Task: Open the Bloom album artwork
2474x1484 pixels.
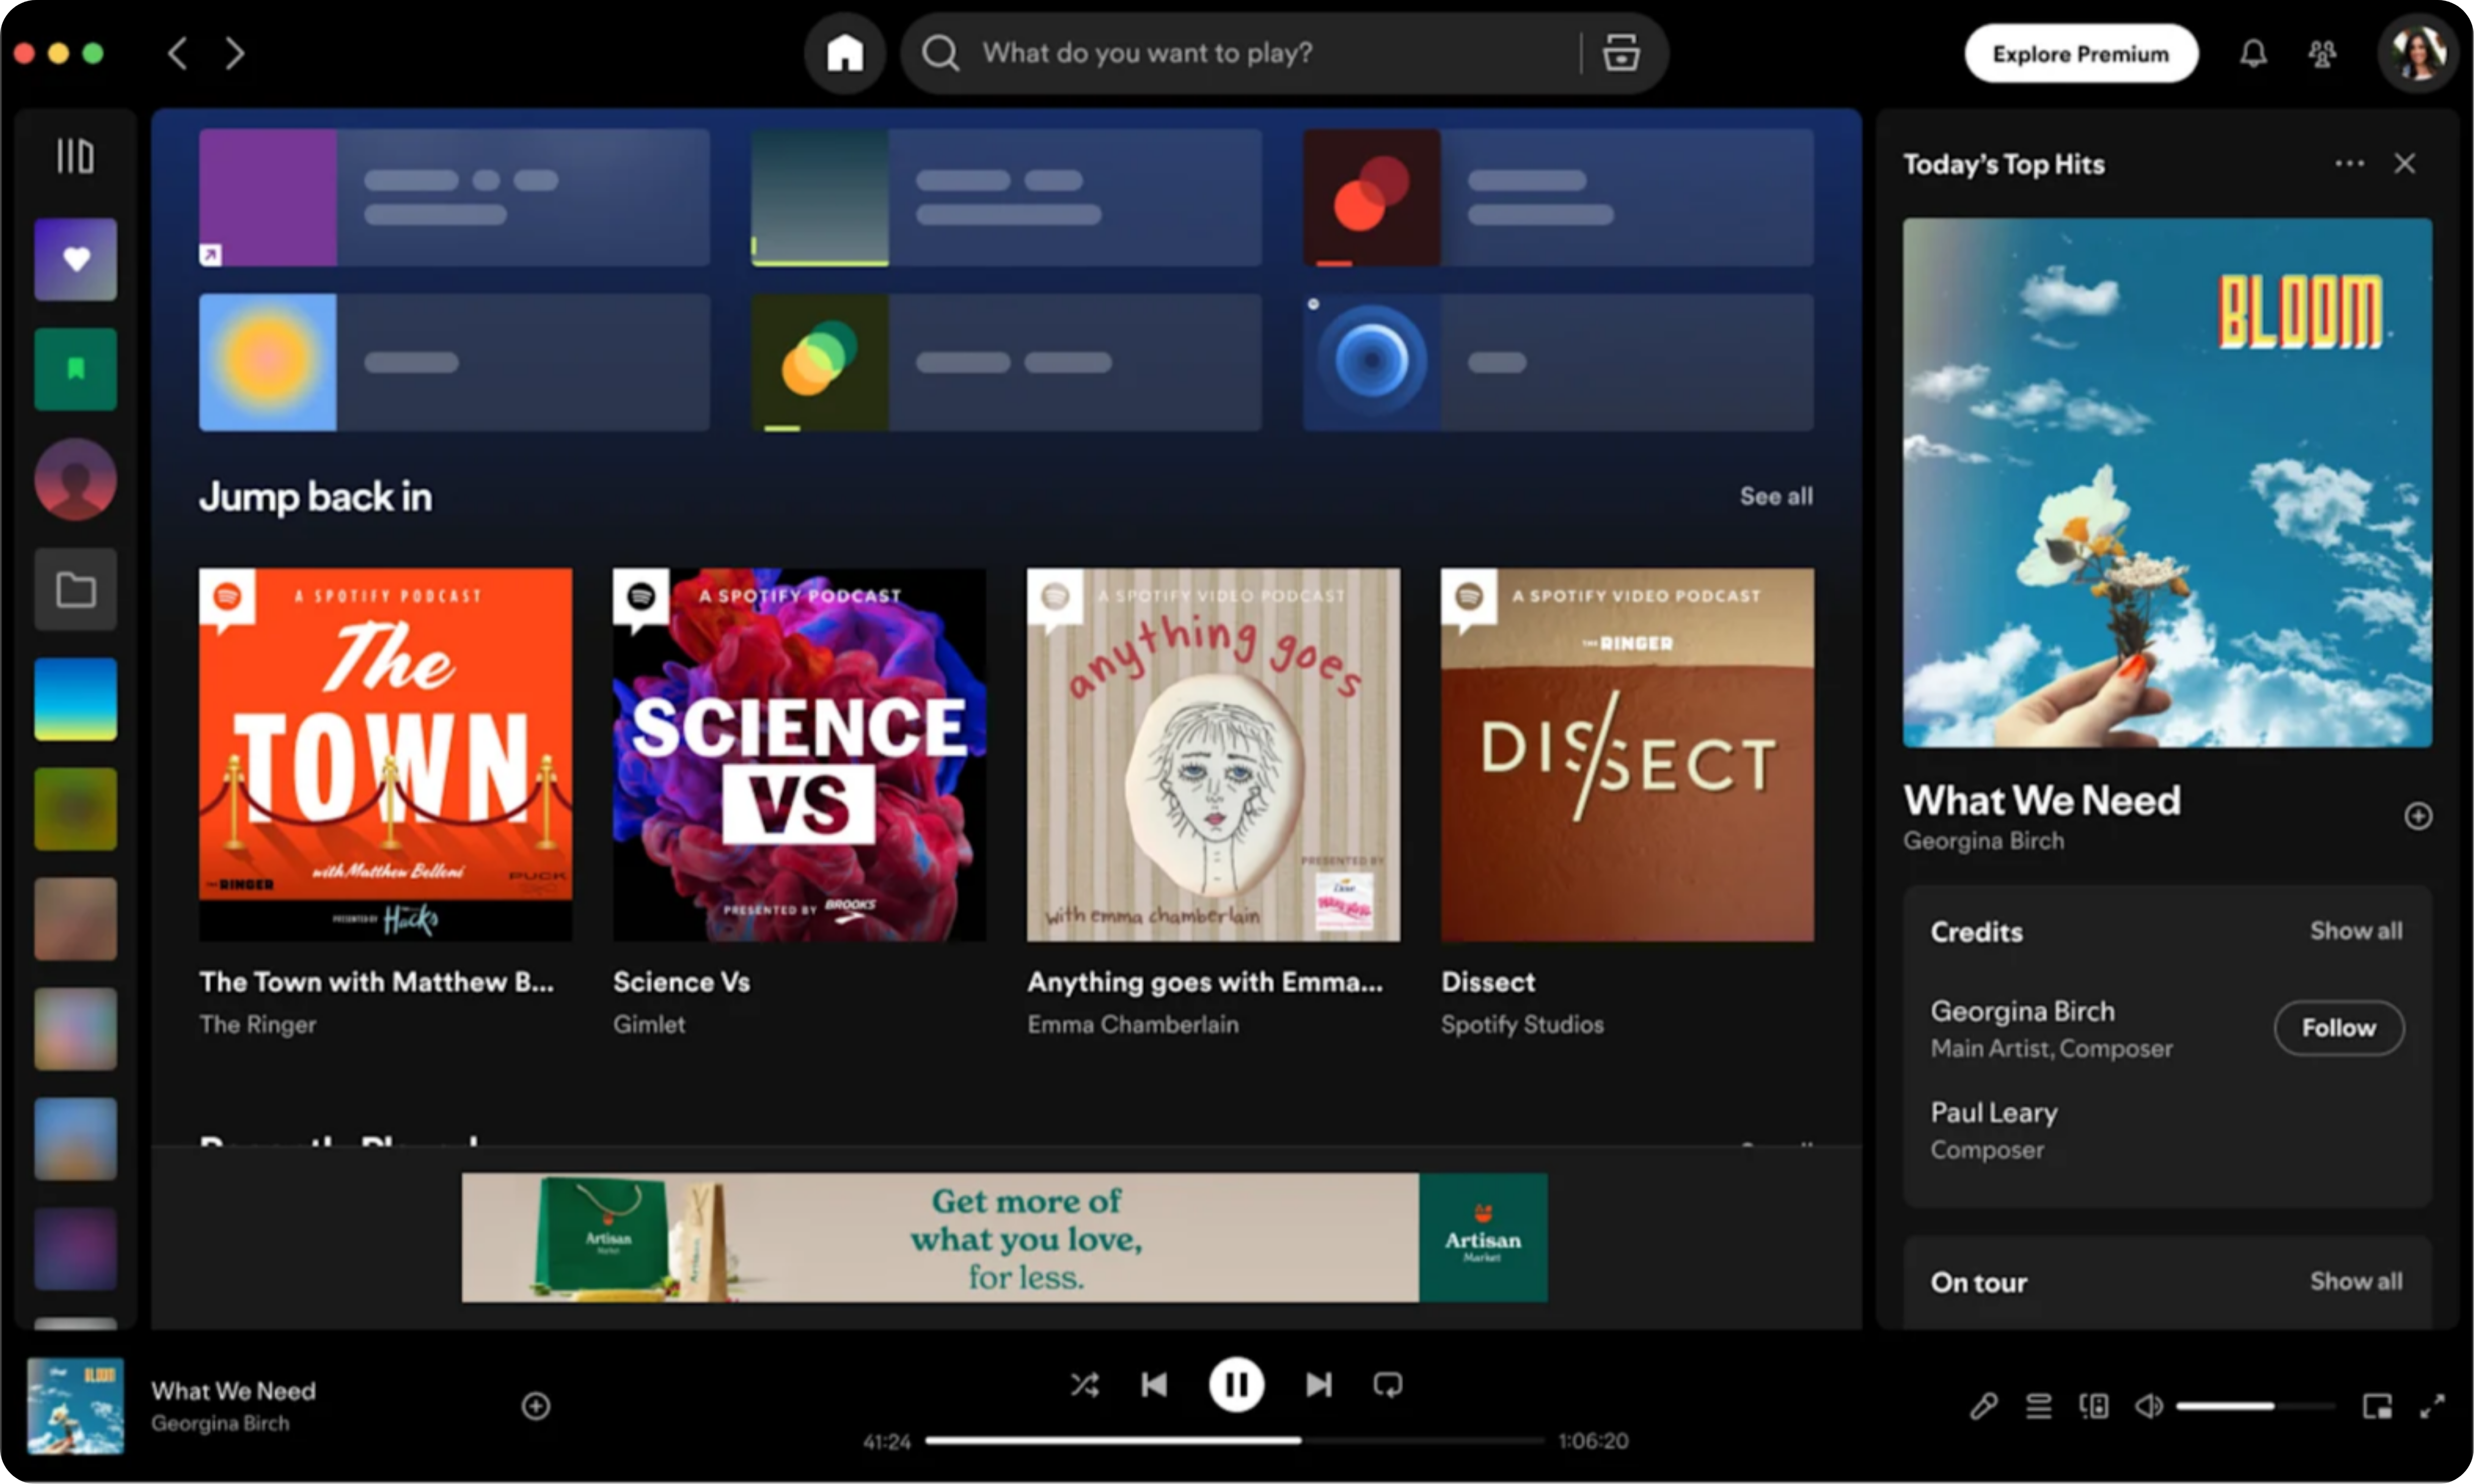Action: 2167,483
